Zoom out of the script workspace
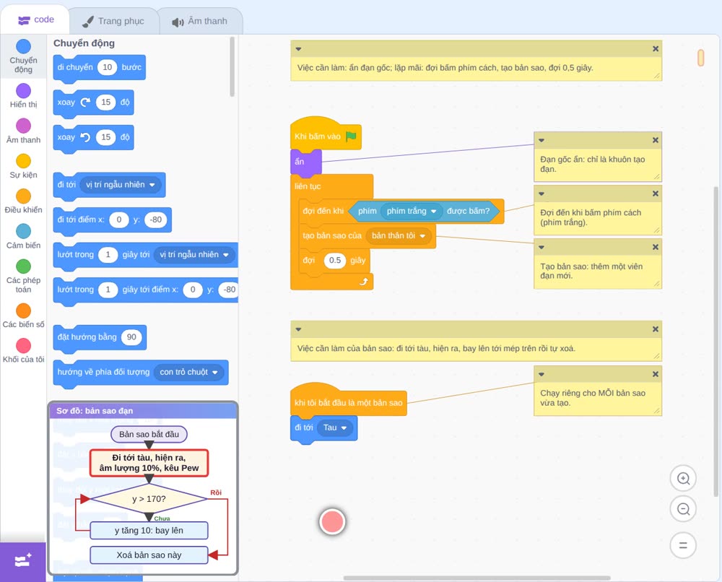 tap(683, 509)
